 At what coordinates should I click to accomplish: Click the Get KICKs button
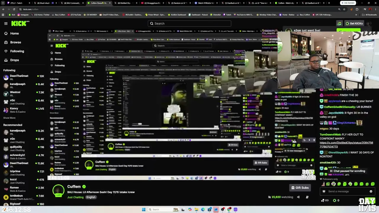click(x=354, y=23)
